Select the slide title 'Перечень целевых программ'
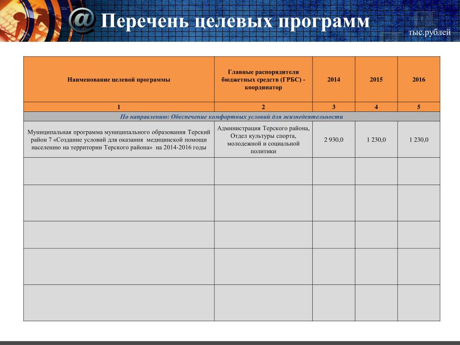Viewport: 460px width, 345px height. pyautogui.click(x=234, y=21)
